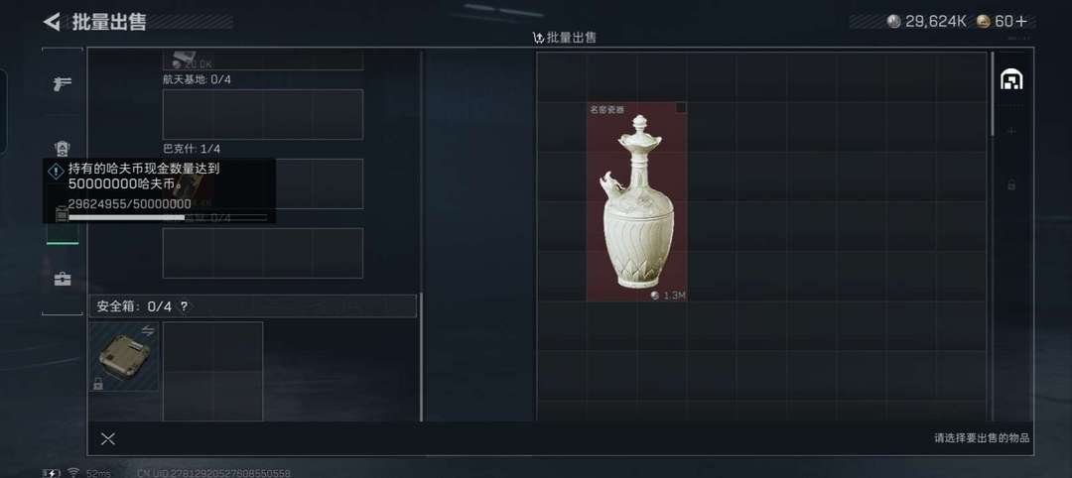Add a storage page with the plus icon
The image size is (1072, 478).
[x=1011, y=131]
